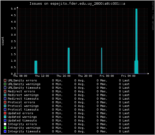The image size is (155, 135).
Task: Click the URLSanity warnings green swatch
Action: (x=5, y=84)
